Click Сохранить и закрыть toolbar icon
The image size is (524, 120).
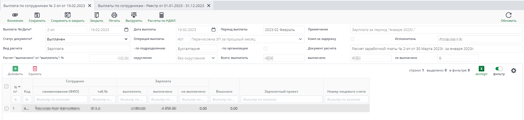click(67, 15)
